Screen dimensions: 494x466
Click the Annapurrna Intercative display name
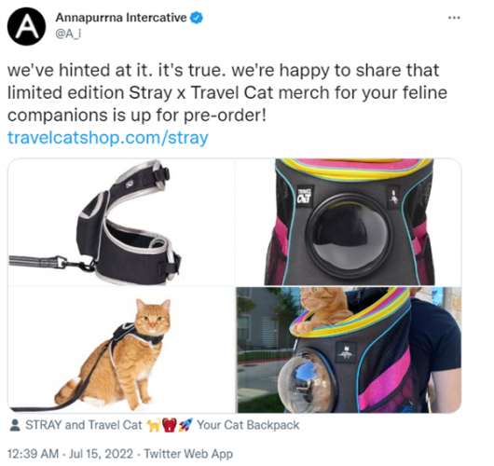click(121, 18)
